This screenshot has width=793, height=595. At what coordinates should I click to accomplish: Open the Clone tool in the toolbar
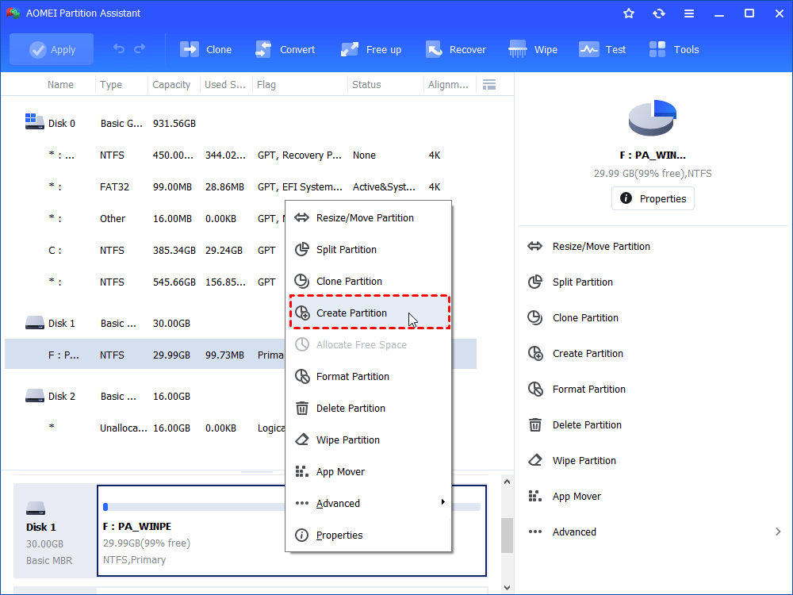[206, 48]
